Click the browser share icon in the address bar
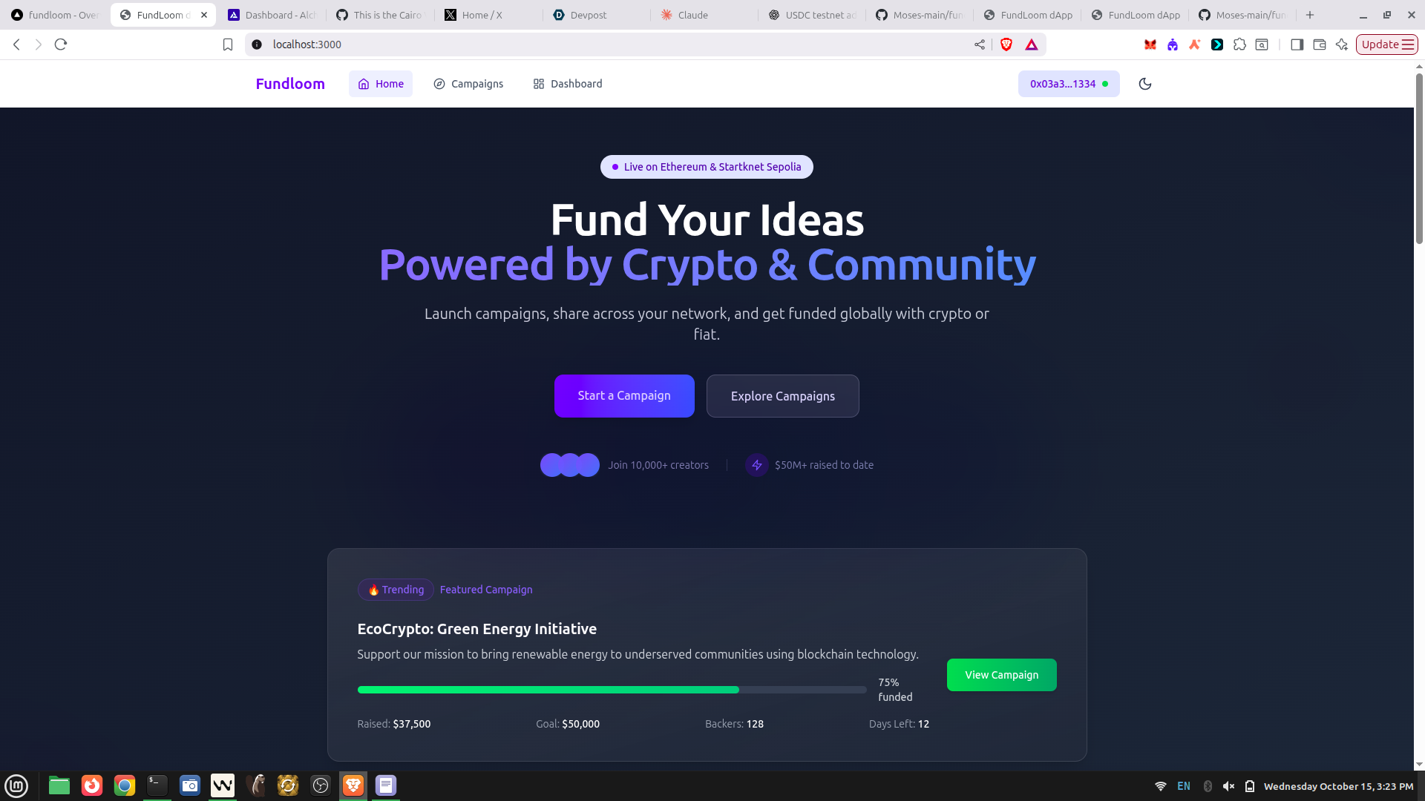The width and height of the screenshot is (1425, 801). pyautogui.click(x=980, y=44)
